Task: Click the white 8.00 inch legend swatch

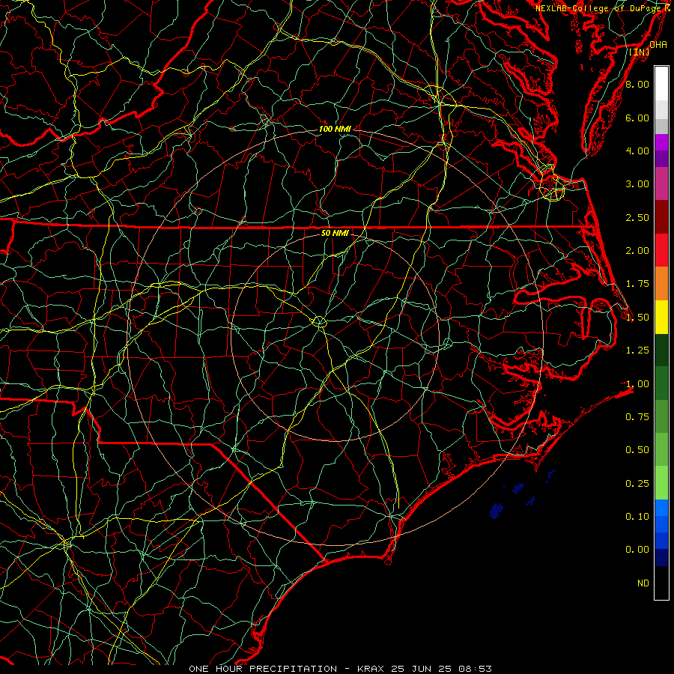Action: pos(661,84)
